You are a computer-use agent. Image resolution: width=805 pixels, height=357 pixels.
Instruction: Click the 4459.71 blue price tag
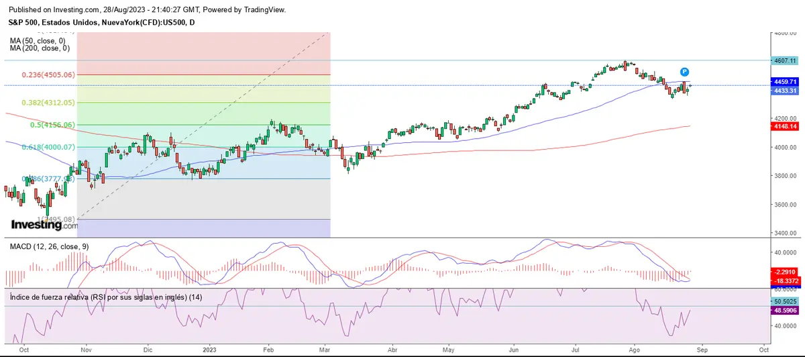click(784, 82)
